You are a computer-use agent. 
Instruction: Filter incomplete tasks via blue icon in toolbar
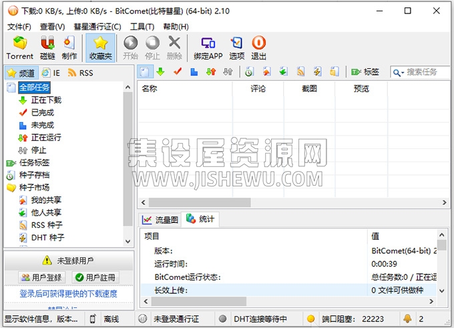coord(194,71)
